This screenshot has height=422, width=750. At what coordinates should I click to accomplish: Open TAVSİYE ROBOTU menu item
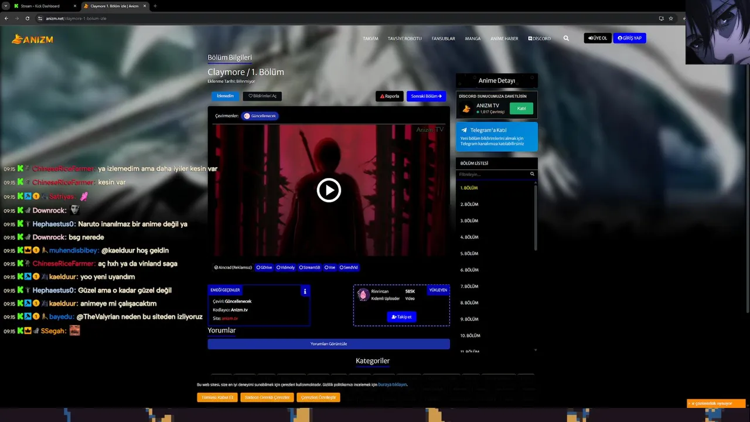pyautogui.click(x=404, y=39)
